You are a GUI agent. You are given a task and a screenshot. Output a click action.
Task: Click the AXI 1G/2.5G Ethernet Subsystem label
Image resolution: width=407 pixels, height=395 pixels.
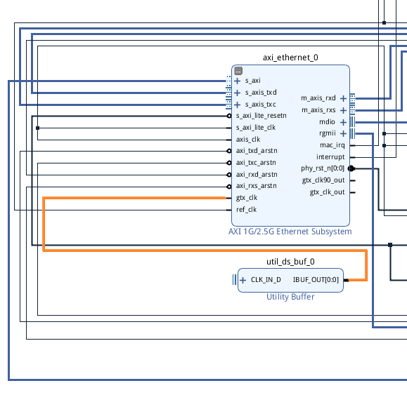pyautogui.click(x=290, y=232)
